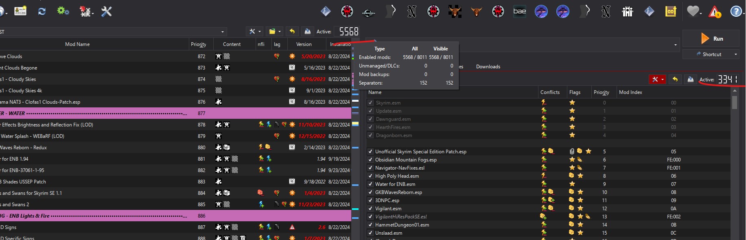The height and width of the screenshot is (240, 746).
Task: Select the Shades USSEP Patch mod row
Action: (x=175, y=181)
